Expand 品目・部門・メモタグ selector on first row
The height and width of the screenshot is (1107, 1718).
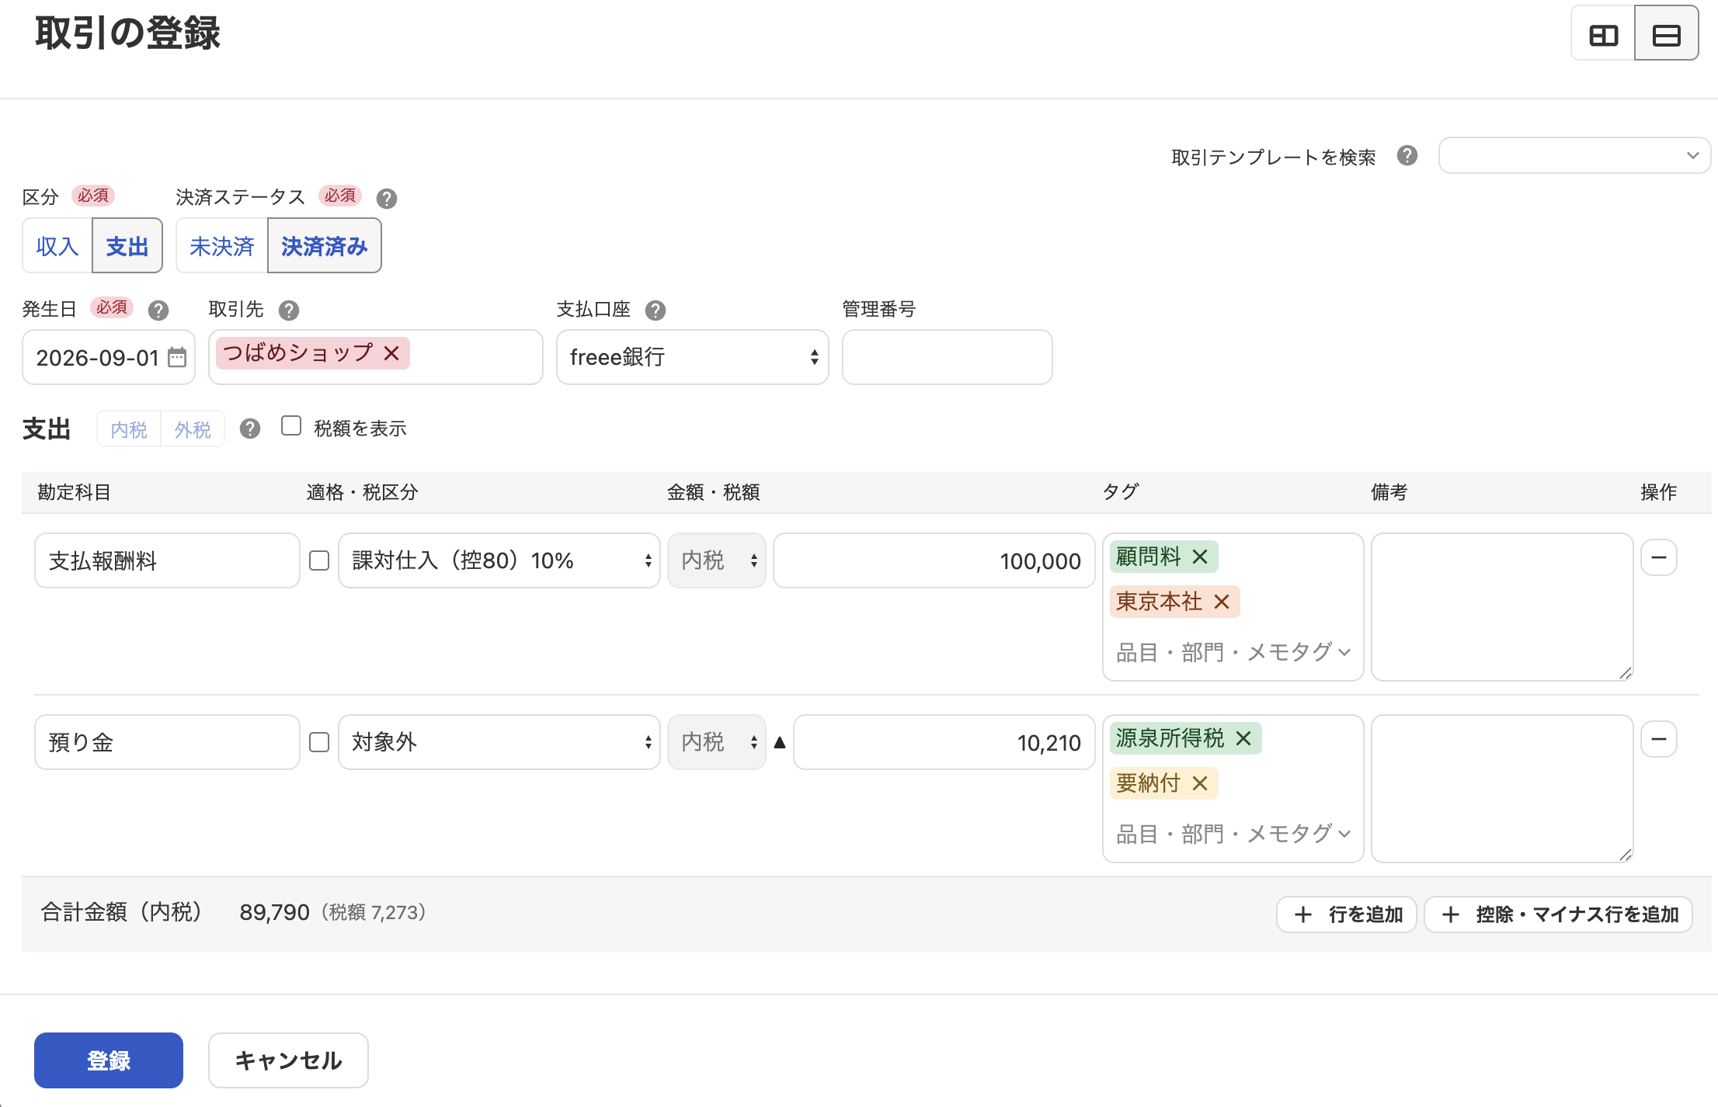(1233, 652)
